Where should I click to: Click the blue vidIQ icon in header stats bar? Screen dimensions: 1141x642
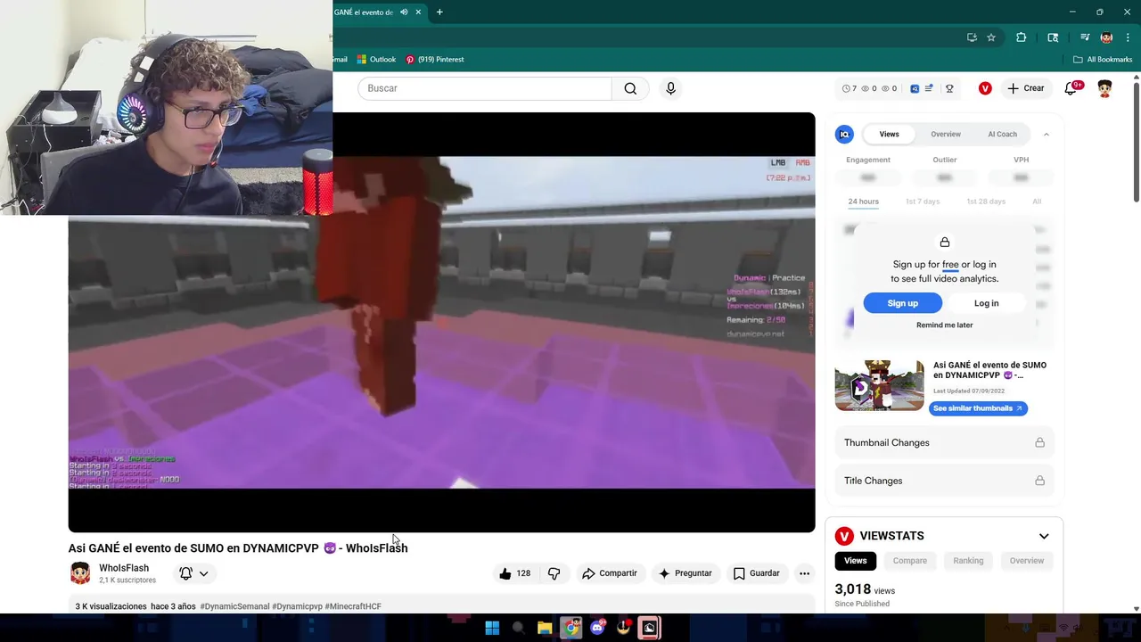915,88
